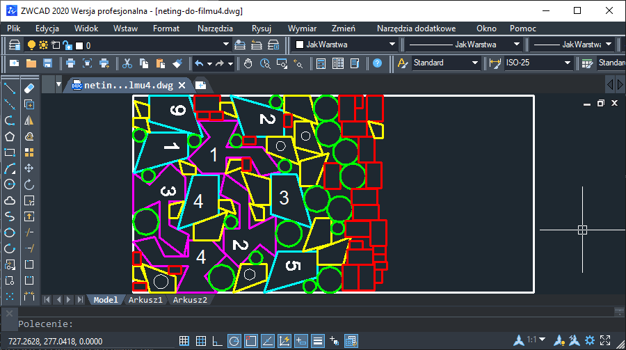Toggle polar tracking in status bar
Image resolution: width=626 pixels, height=350 pixels.
click(234, 341)
